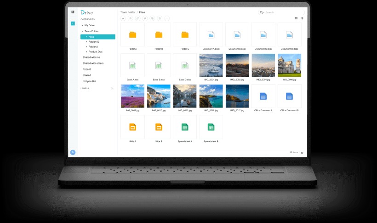377x223 pixels.
Task: Select the IMG_0015.jpg thumbnail
Action: [185, 96]
